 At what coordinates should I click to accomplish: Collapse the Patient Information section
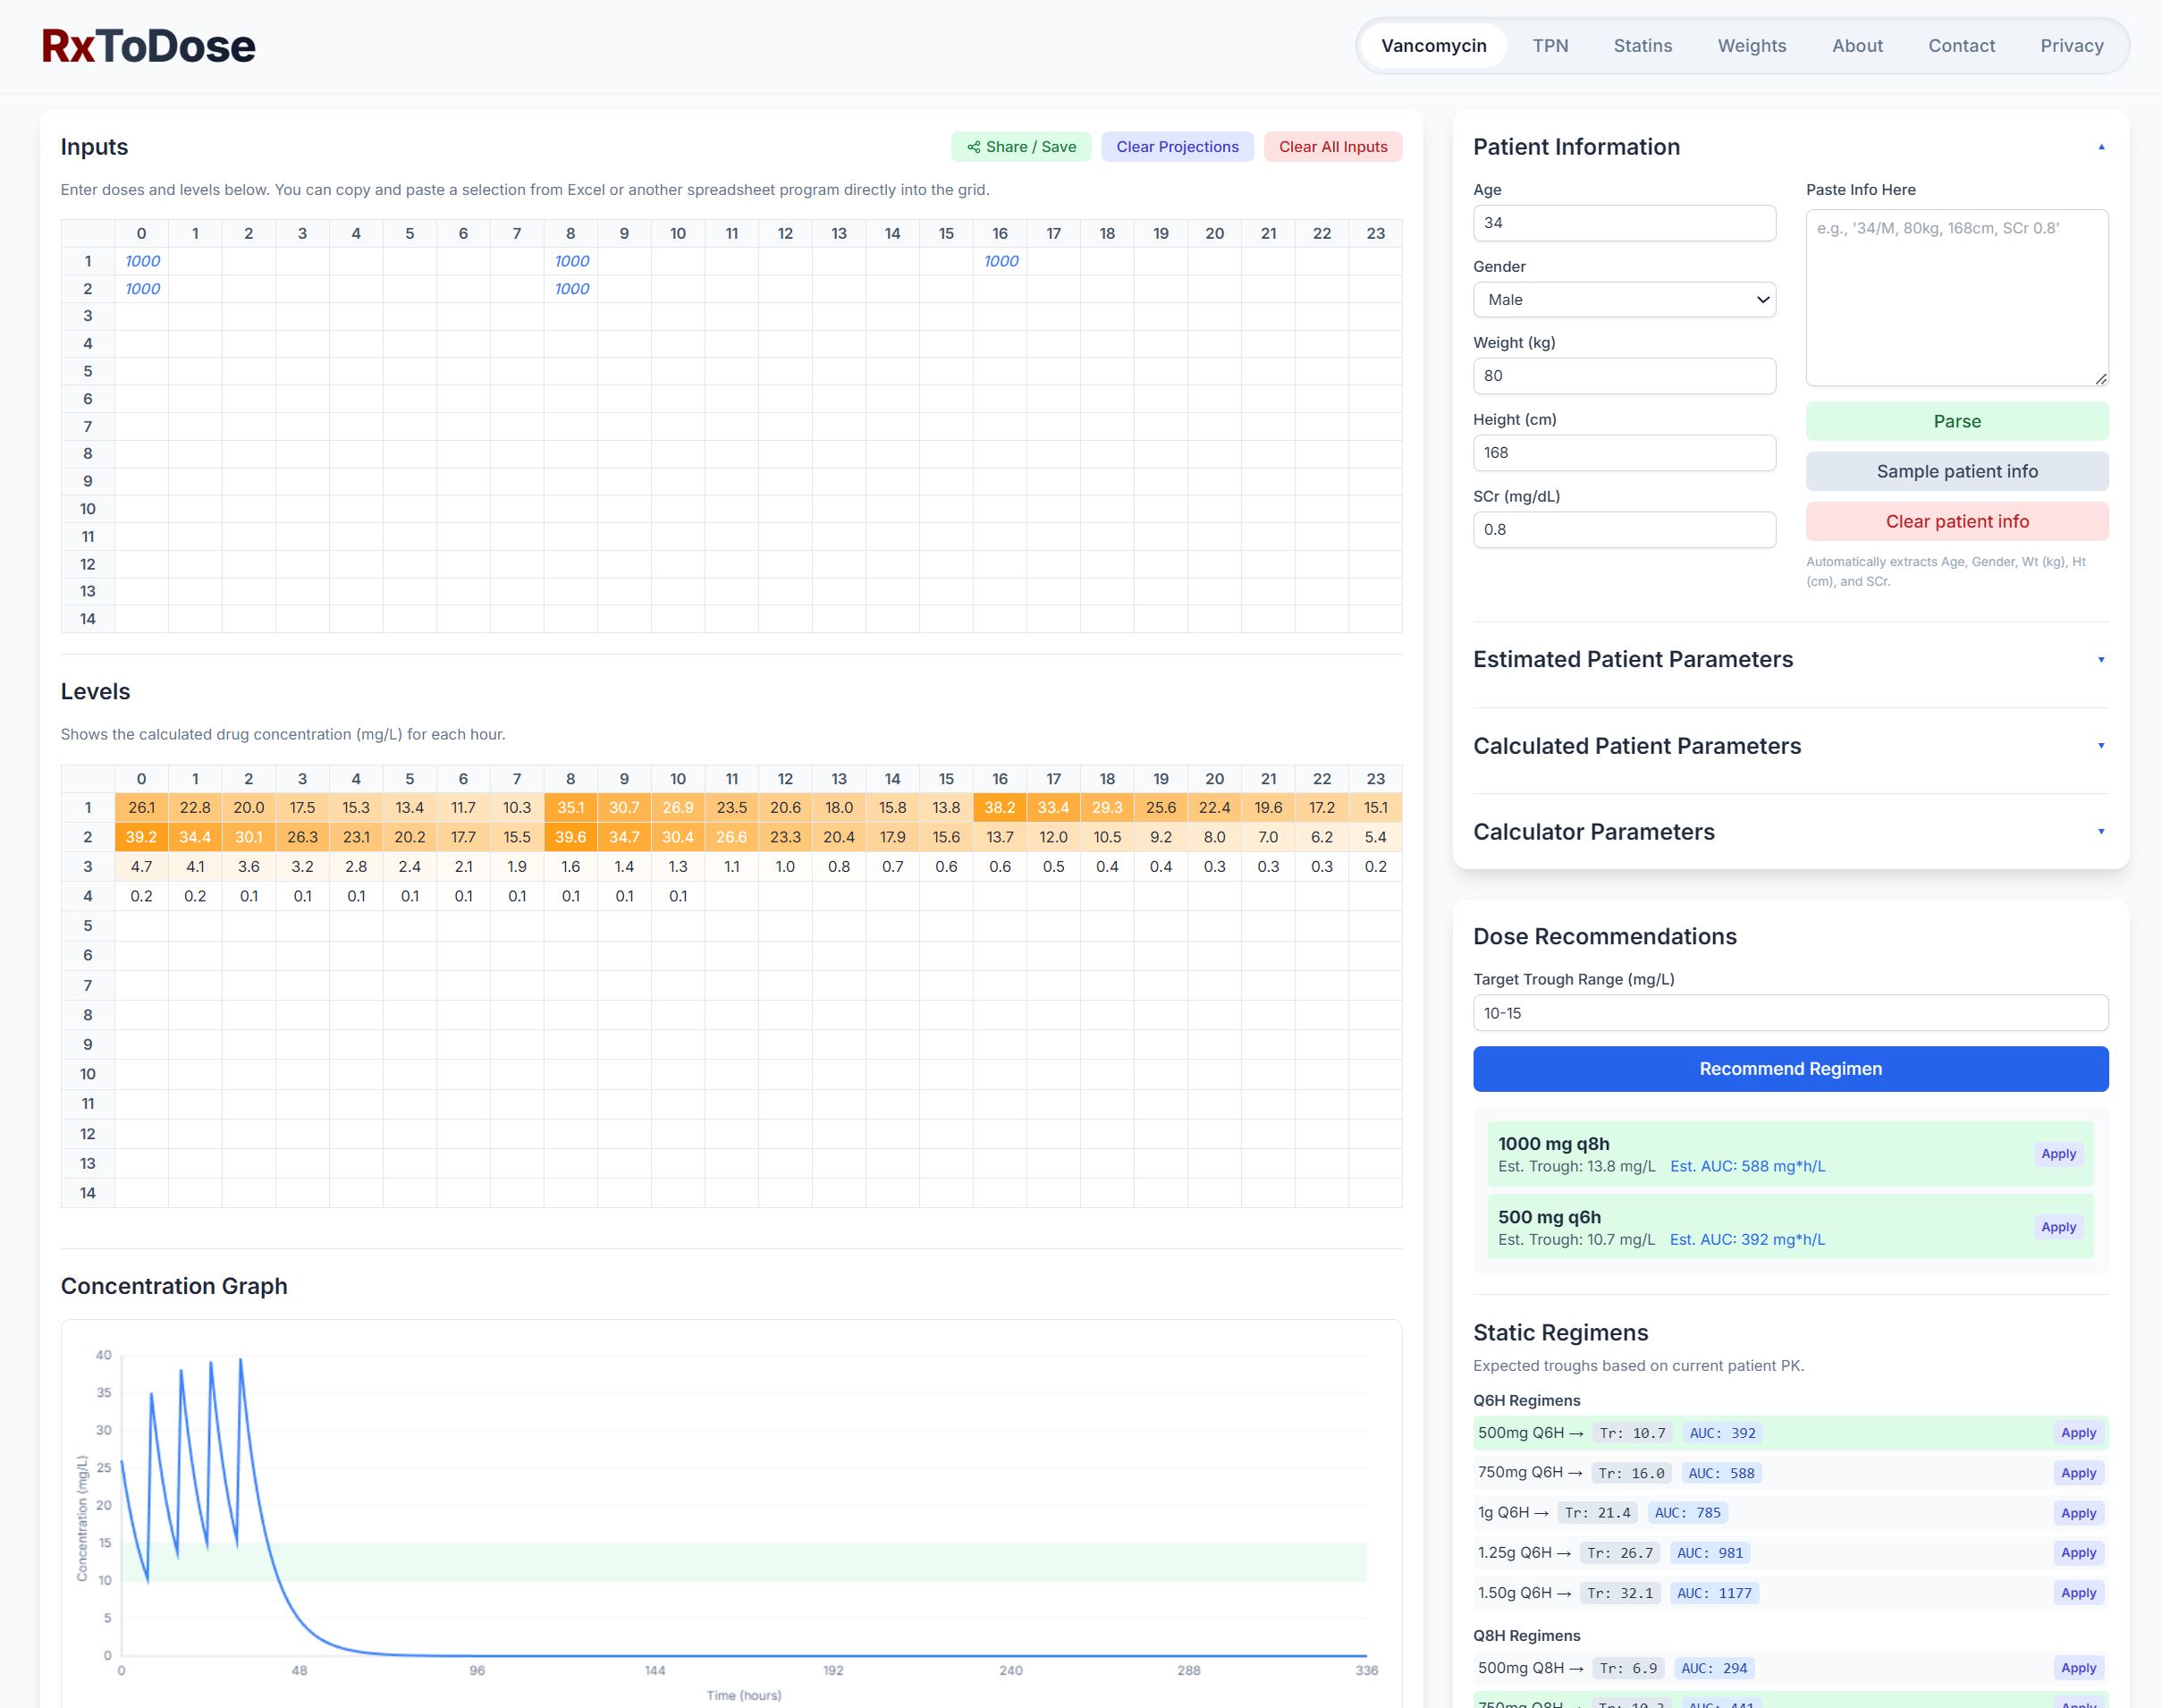click(x=2100, y=147)
